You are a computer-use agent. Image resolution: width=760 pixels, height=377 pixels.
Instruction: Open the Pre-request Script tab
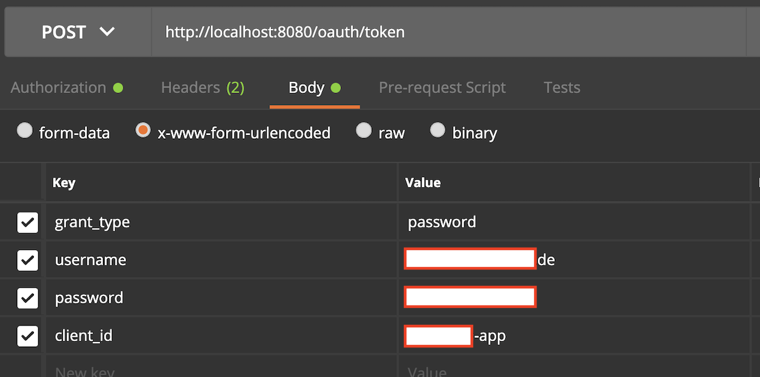[442, 87]
